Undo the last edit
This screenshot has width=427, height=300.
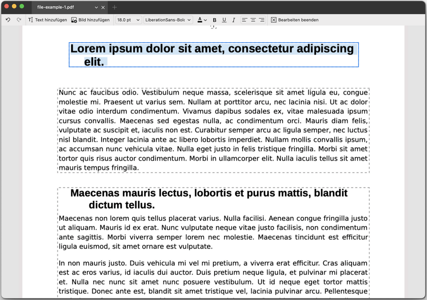8,20
